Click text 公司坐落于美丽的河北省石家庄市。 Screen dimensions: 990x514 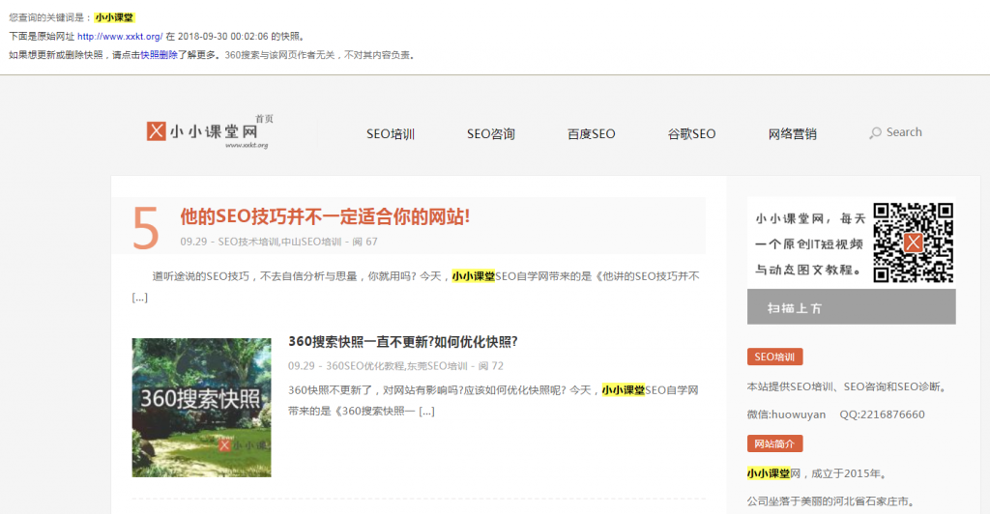[830, 501]
